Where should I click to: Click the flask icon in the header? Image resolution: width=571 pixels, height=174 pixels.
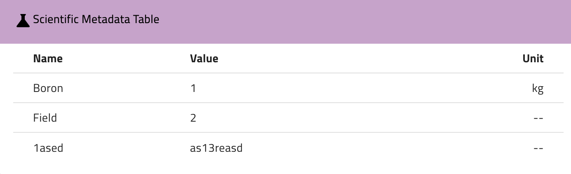point(23,20)
